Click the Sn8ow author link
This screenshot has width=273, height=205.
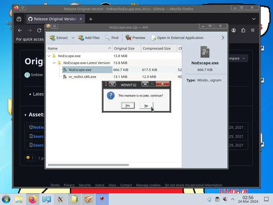pos(37,75)
